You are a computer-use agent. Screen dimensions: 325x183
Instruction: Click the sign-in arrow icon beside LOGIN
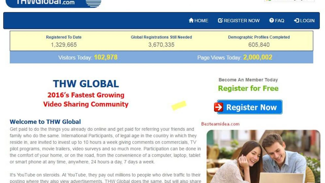[296, 20]
